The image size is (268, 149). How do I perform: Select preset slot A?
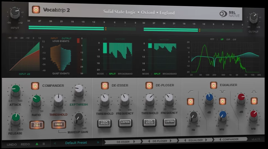click(37, 144)
